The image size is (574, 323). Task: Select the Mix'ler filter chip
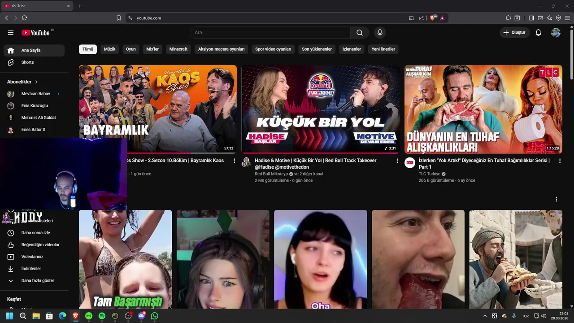pyautogui.click(x=152, y=49)
